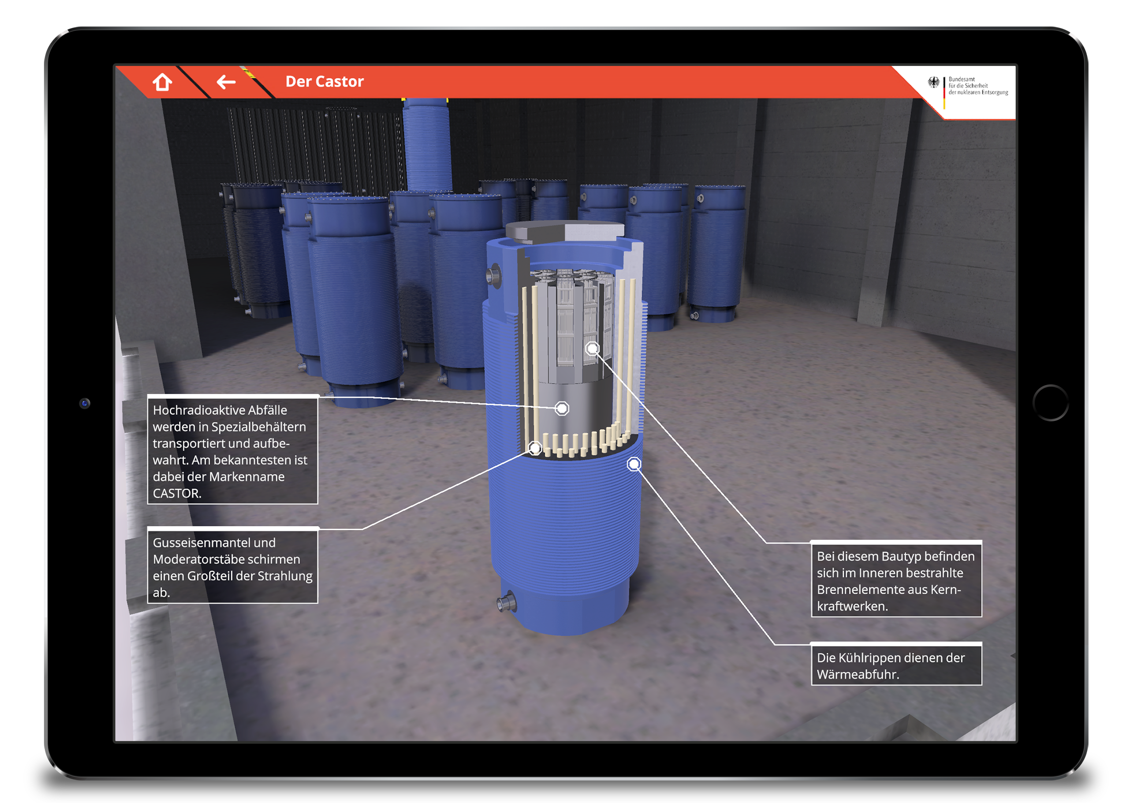Tap the trunnion on the Castor's upper left
Viewport: 1131px width, 807px height.
pos(494,276)
